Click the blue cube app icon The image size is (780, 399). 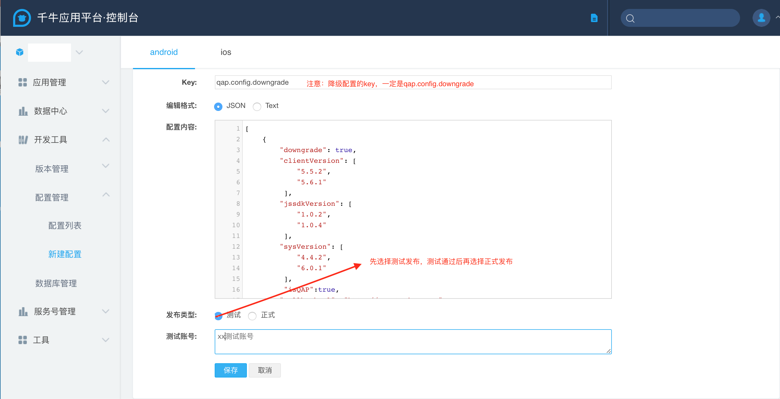[x=20, y=52]
